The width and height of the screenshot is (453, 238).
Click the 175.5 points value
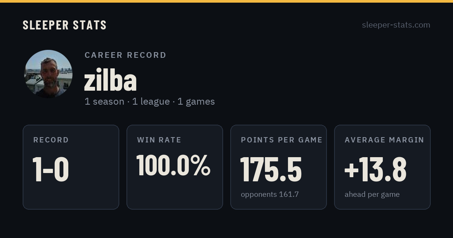pos(271,170)
